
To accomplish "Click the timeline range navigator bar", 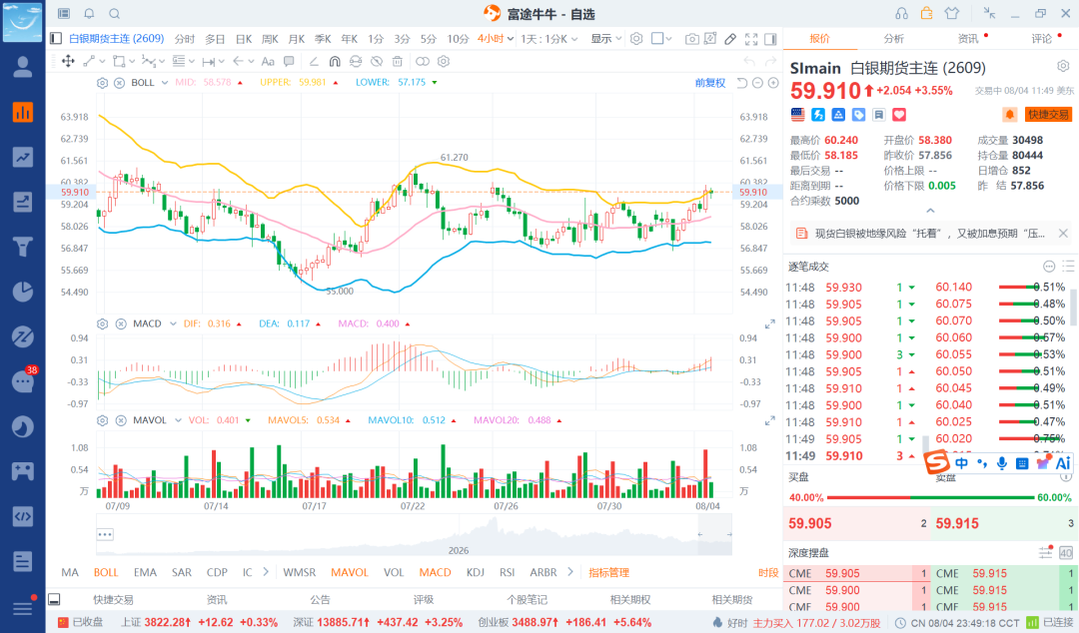I will point(414,534).
